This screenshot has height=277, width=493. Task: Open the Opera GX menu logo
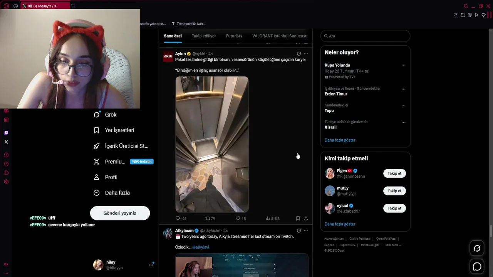point(6,6)
